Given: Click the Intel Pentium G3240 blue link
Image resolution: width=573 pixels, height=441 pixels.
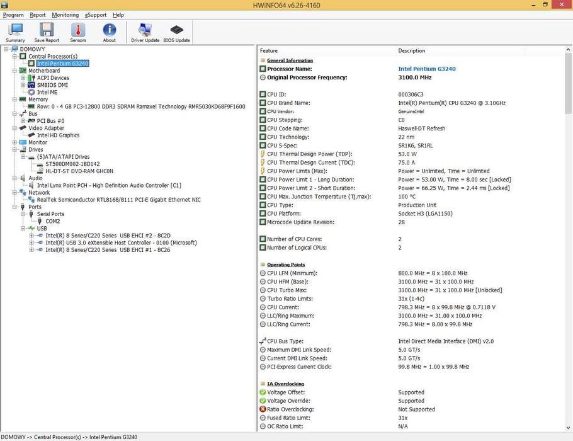Looking at the screenshot, I should 427,69.
